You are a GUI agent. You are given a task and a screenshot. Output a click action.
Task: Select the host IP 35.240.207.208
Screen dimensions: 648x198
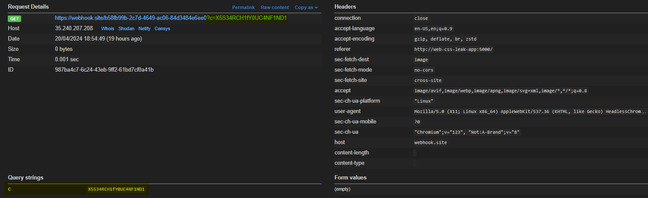(74, 28)
